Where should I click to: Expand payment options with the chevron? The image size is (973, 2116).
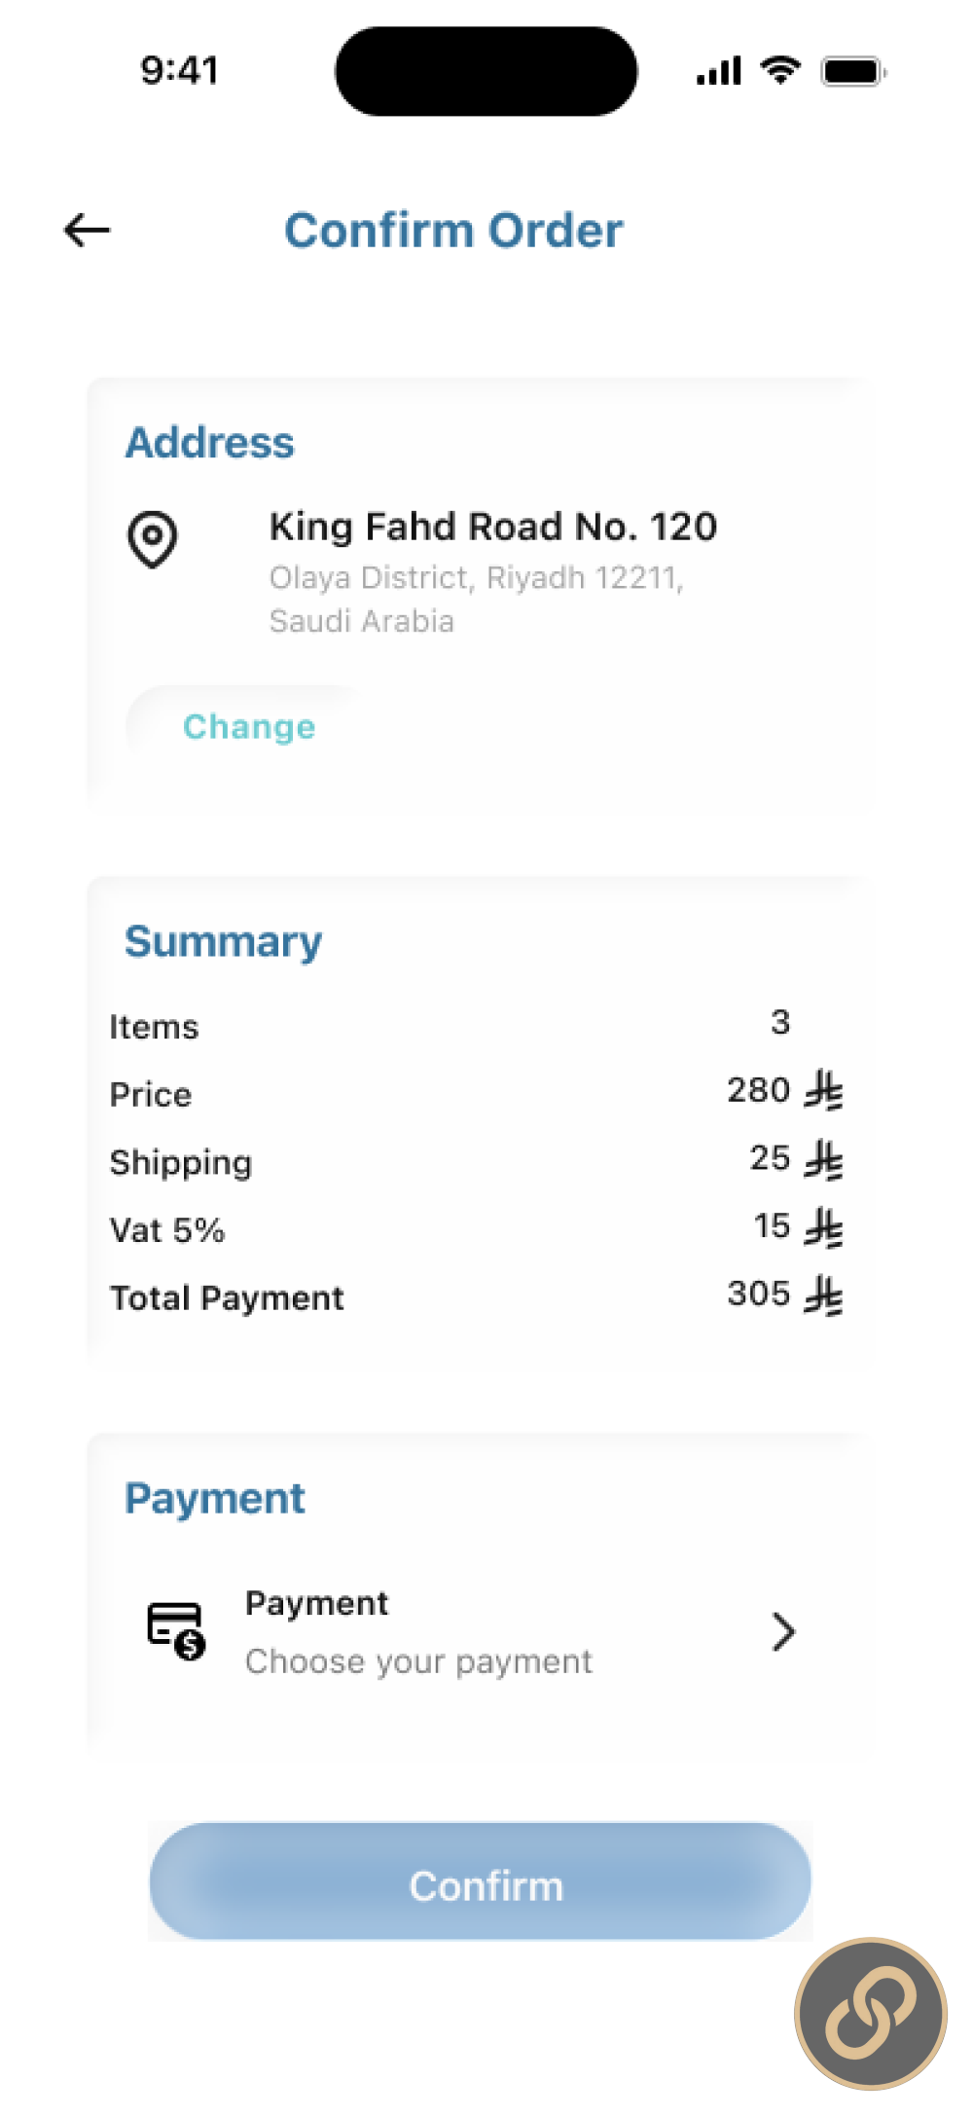coord(783,1632)
